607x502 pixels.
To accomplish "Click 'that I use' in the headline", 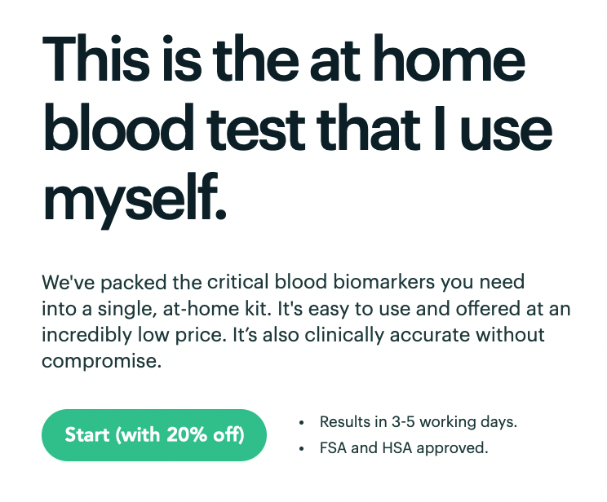I will [434, 127].
